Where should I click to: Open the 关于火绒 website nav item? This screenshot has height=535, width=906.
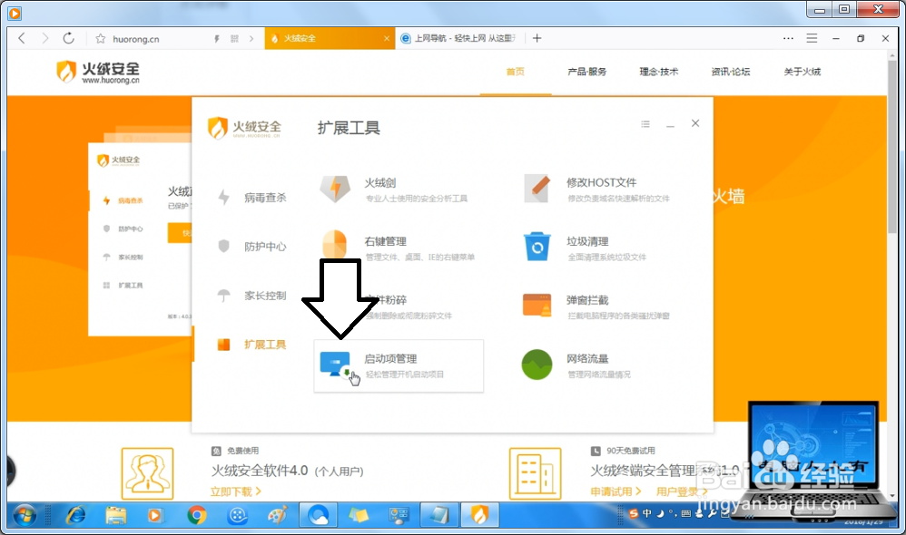tap(802, 72)
